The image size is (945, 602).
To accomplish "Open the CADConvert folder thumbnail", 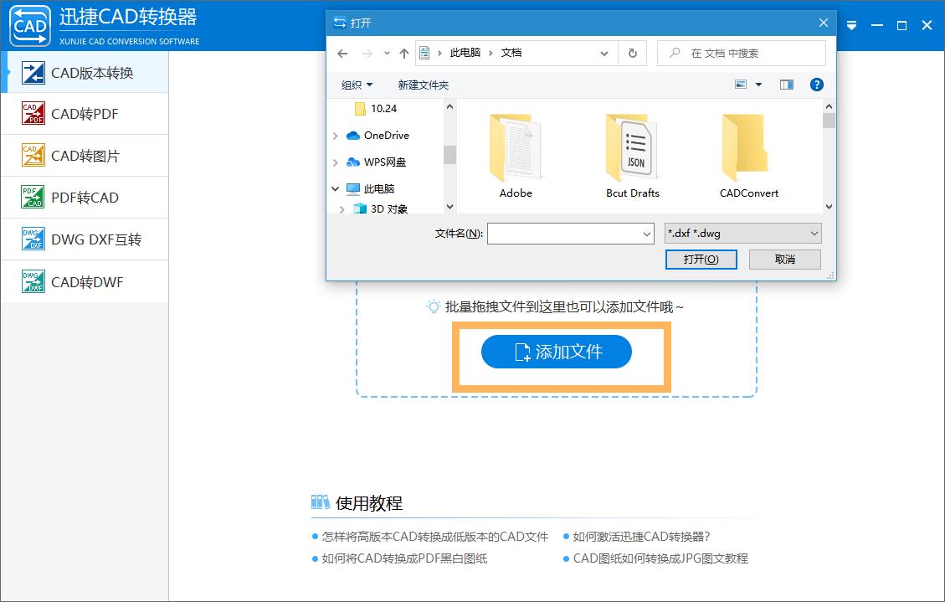I will tap(748, 155).
